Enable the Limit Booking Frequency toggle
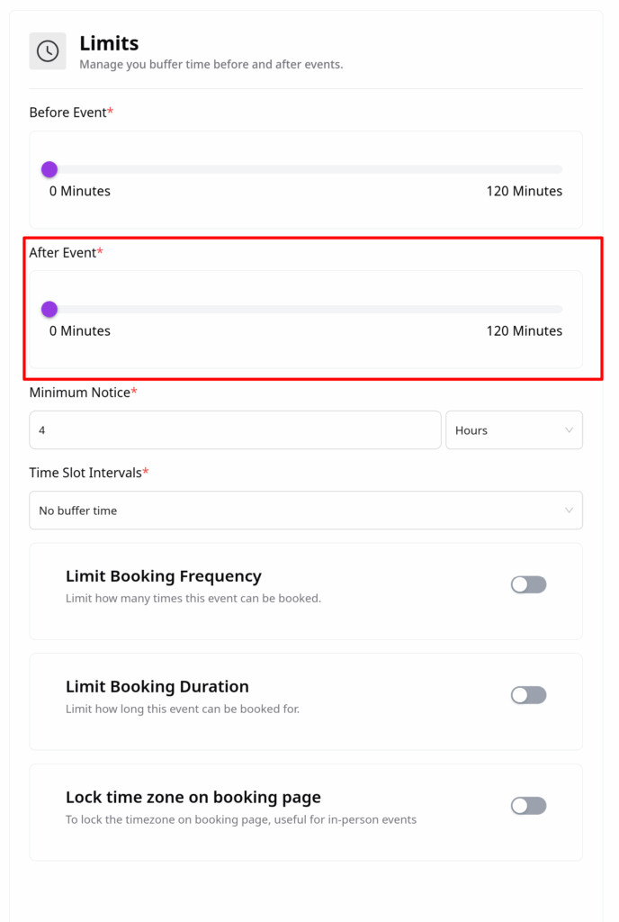Screen dimensions: 619x922 pyautogui.click(x=528, y=584)
